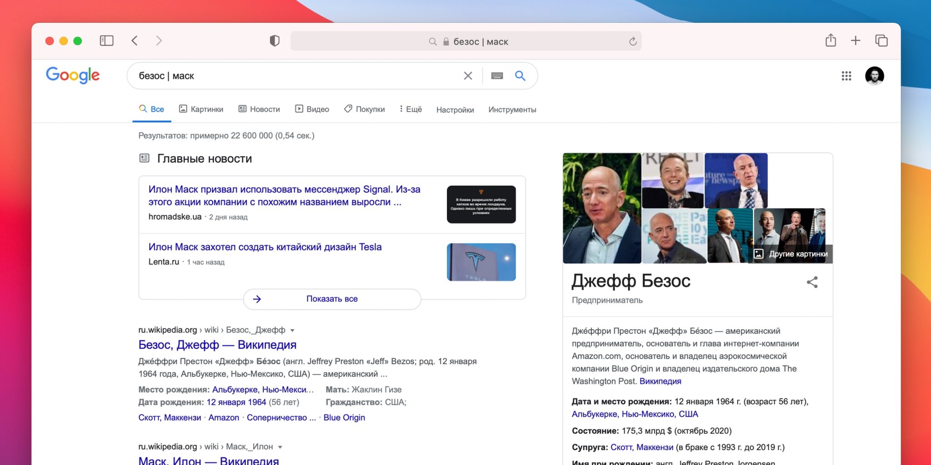Go forward with the Safari forward arrow
The width and height of the screenshot is (931, 465).
point(159,41)
